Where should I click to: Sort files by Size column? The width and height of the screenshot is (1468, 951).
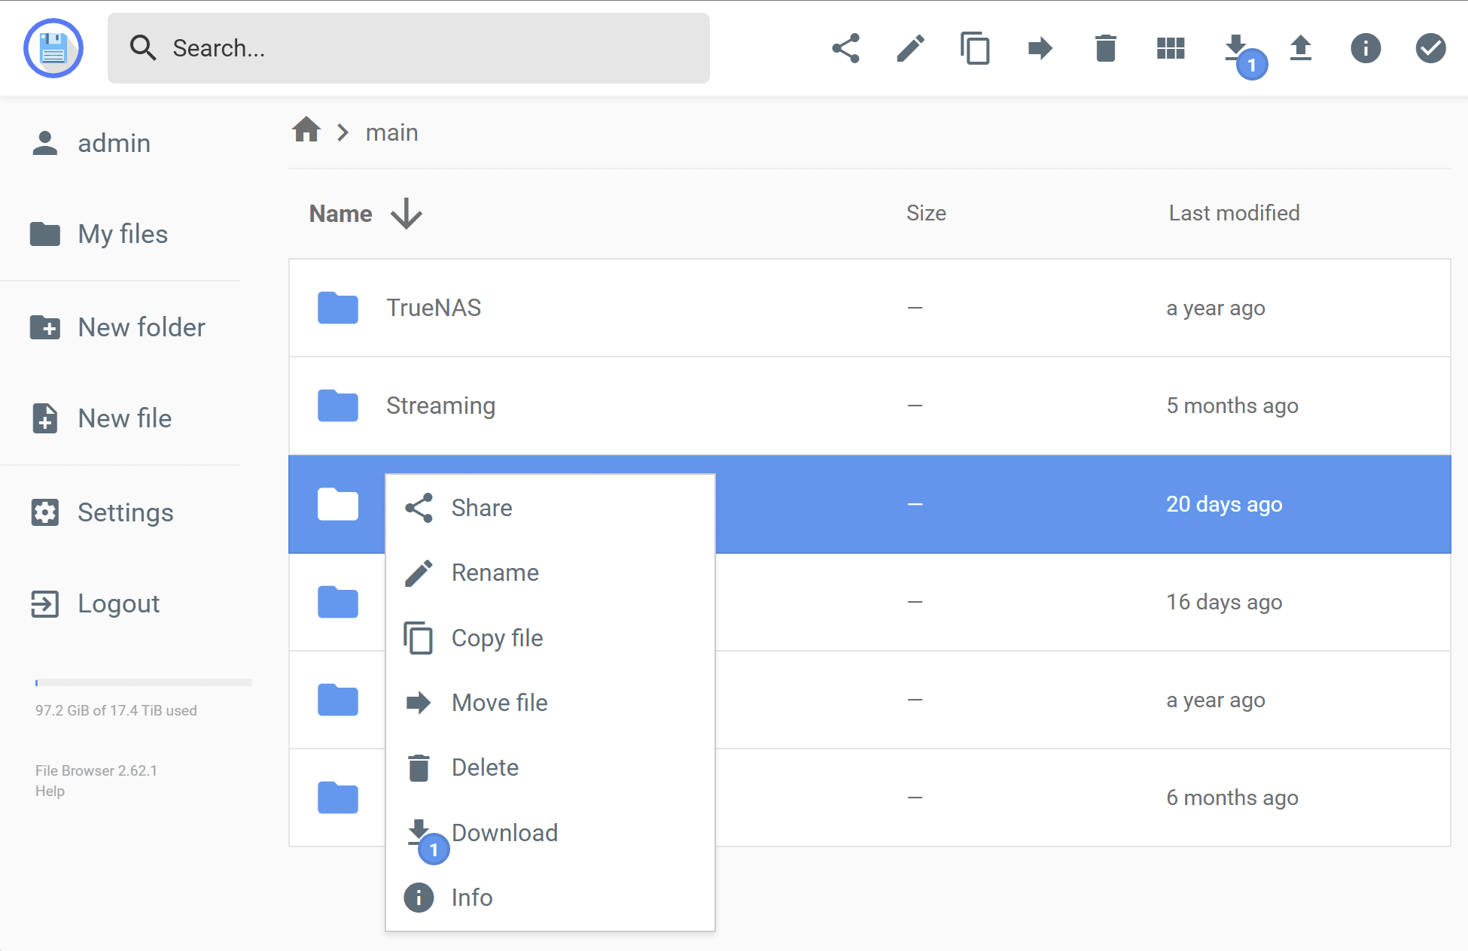pos(925,213)
